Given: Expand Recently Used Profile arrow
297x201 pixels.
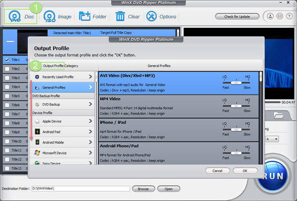Looking at the screenshot, I should coord(91,77).
